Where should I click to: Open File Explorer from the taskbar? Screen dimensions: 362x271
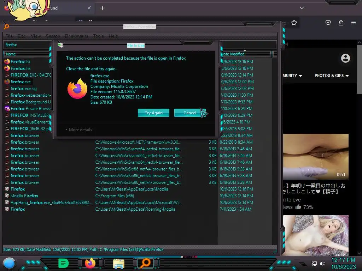pyautogui.click(x=119, y=264)
